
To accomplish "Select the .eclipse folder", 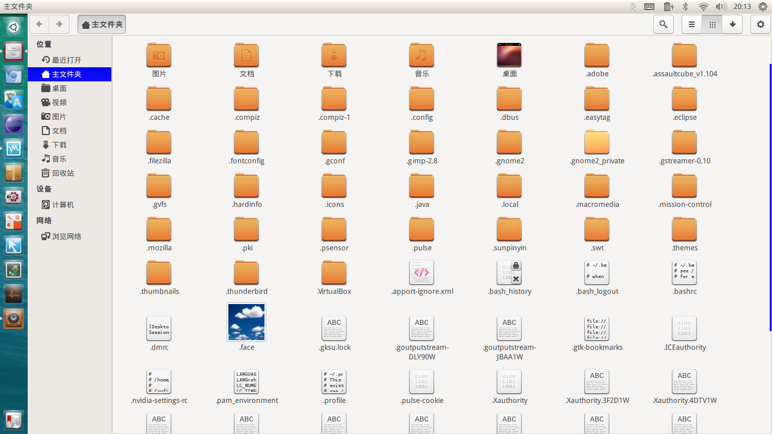I will click(684, 99).
